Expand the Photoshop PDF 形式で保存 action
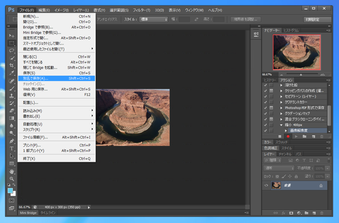Viewport: 339px width, 223px height. click(x=281, y=108)
